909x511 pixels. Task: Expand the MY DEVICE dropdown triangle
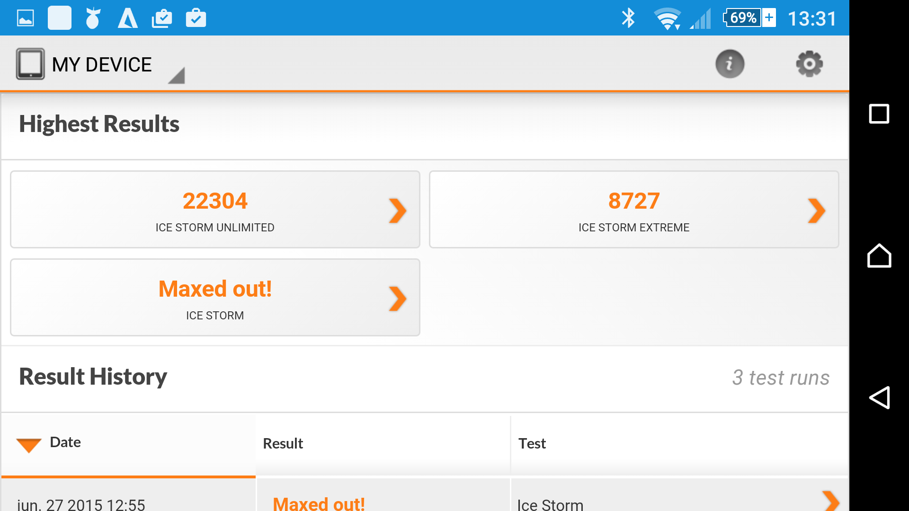pyautogui.click(x=177, y=76)
